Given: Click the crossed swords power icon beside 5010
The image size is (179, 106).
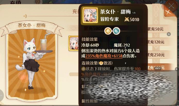Looking at the screenshot, I should coord(127,20).
